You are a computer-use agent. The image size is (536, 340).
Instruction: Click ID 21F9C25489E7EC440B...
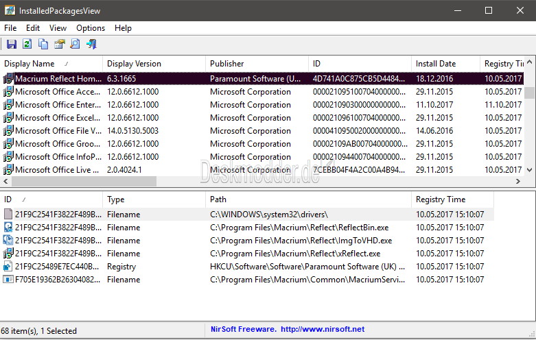coord(57,266)
